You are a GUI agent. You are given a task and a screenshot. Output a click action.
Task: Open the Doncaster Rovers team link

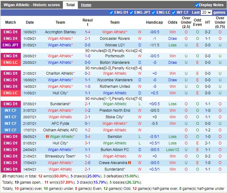point(115,39)
